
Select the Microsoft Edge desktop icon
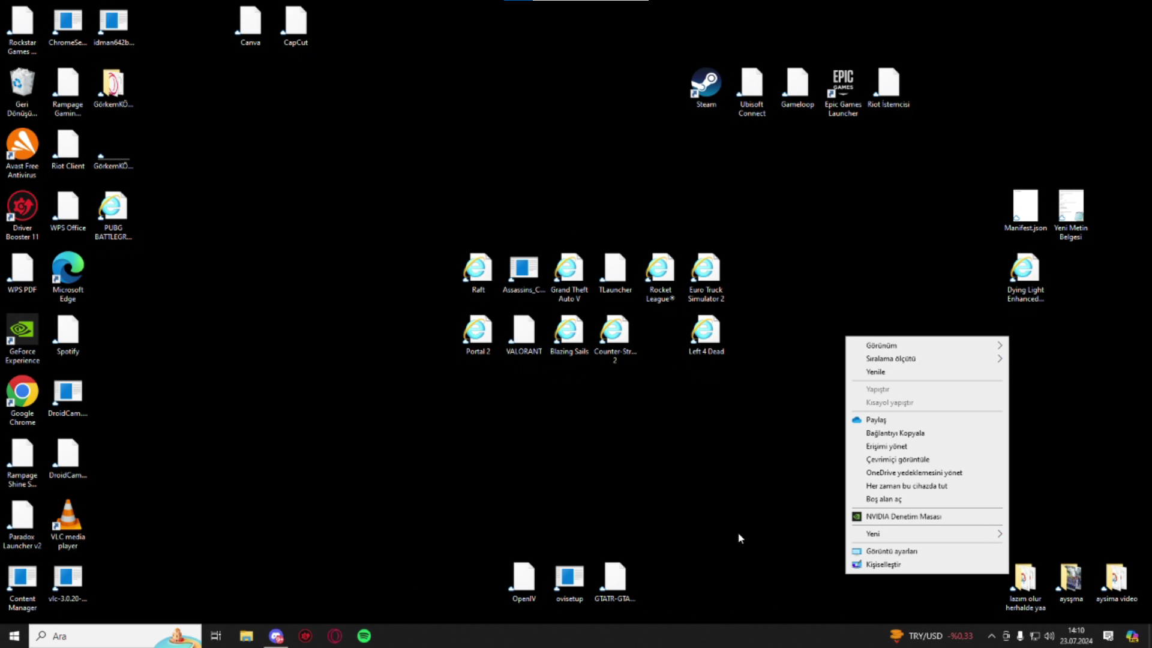(x=68, y=269)
